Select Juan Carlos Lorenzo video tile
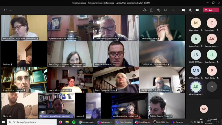Viewport: 222px width, 125px height. 24,80
